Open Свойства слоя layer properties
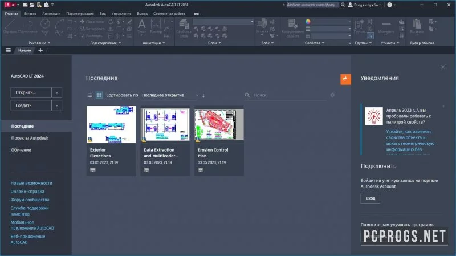456x256 pixels. pos(184,28)
